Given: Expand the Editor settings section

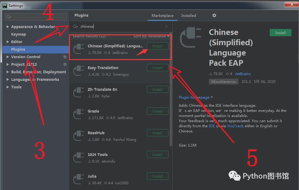Looking at the screenshot, I should tap(8, 42).
